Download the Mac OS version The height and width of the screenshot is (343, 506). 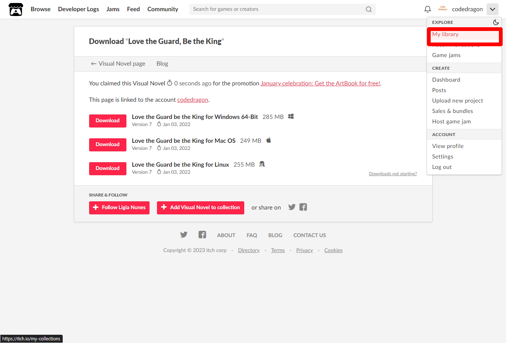pos(108,145)
